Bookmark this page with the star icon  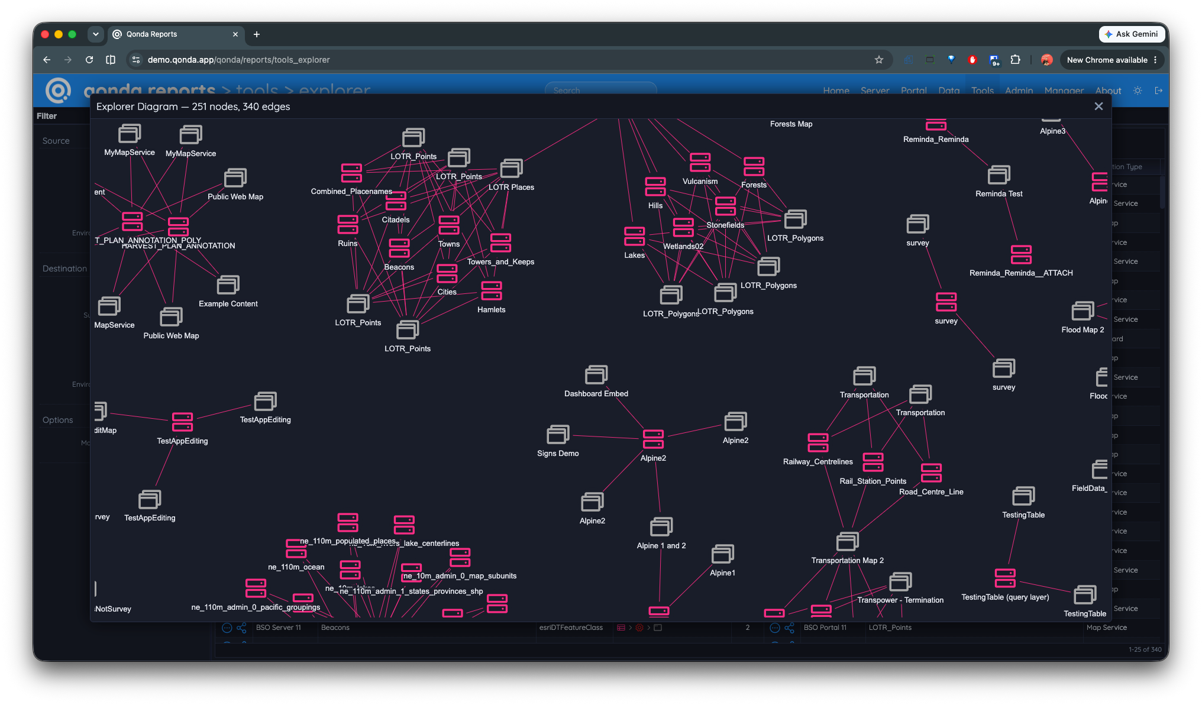(879, 60)
